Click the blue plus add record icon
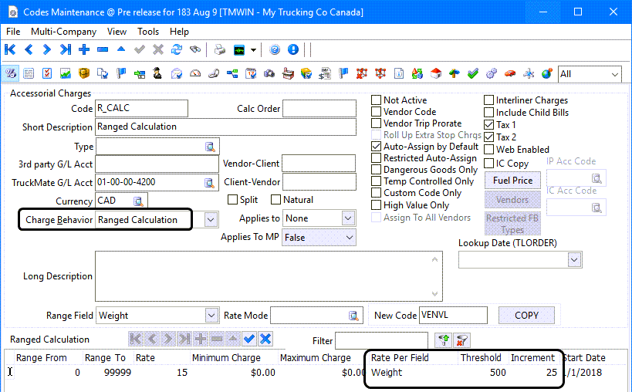The height and width of the screenshot is (392, 632). click(x=84, y=50)
